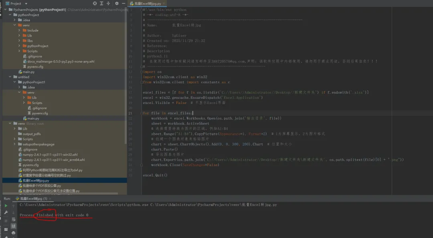Expand the setupotherpakegage folder
The width and height of the screenshot is (433, 238).
(15, 144)
